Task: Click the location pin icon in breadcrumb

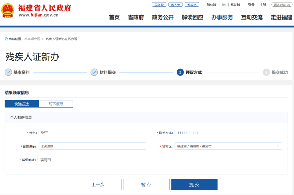Action: (6, 39)
